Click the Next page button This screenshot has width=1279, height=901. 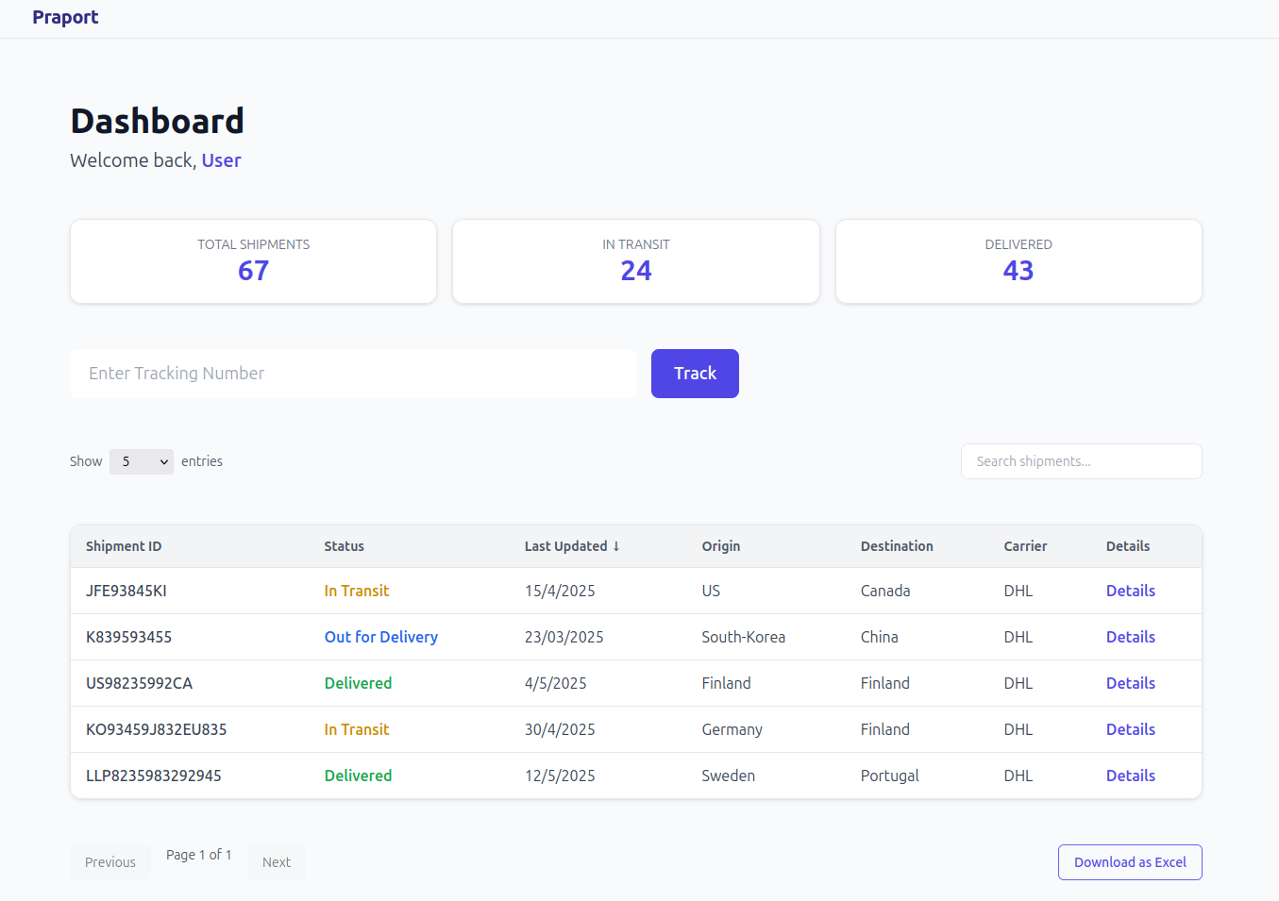(x=276, y=861)
